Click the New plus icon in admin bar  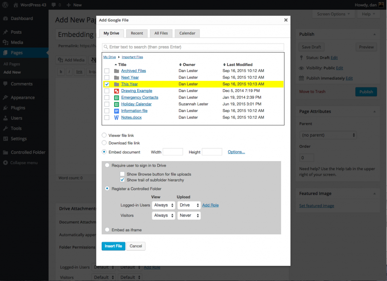[69, 5]
